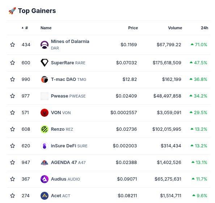Click the inSure DeFi coin icon
Screen dimensions: 215x203
[45, 146]
